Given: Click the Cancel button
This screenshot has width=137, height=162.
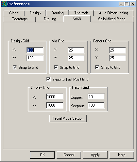Looking at the screenshot, I should tap(69, 155).
